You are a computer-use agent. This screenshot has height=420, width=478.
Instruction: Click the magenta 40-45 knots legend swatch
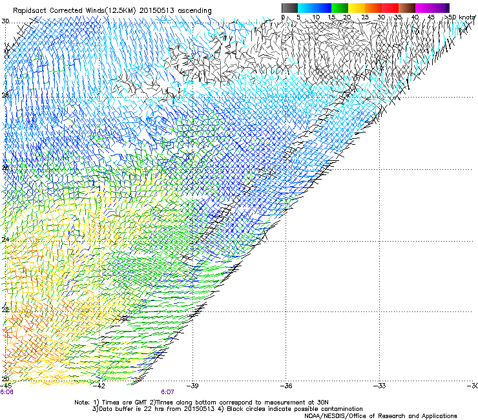tap(424, 8)
